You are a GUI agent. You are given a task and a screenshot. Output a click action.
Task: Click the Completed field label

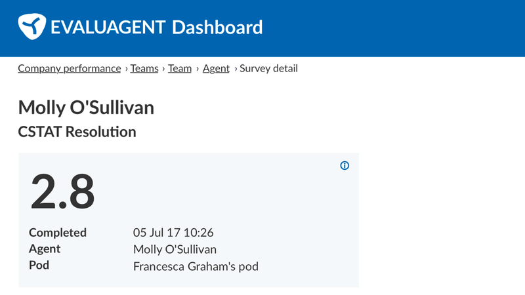click(x=58, y=233)
